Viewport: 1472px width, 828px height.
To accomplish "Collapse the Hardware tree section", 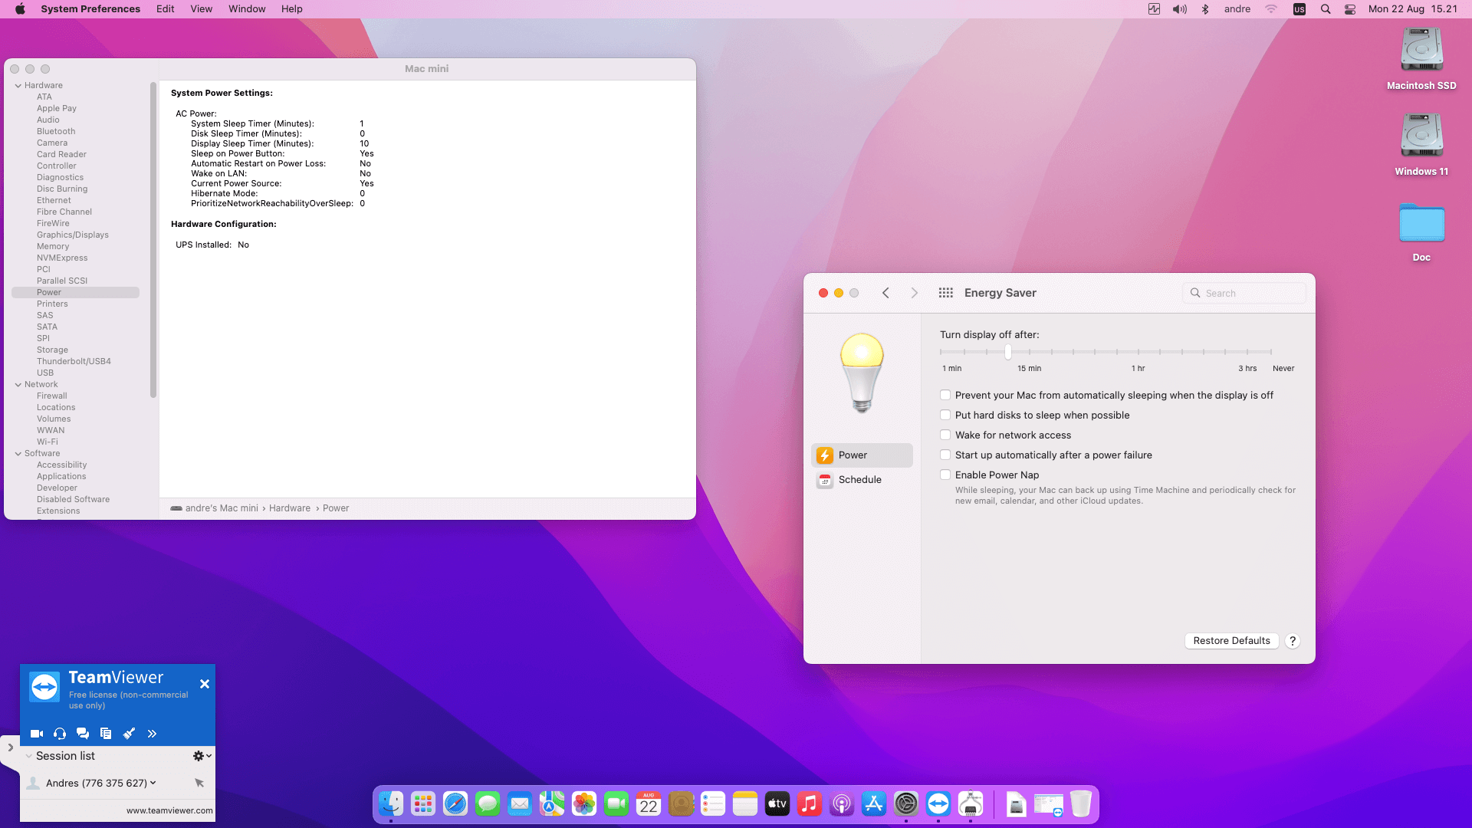I will [x=18, y=85].
